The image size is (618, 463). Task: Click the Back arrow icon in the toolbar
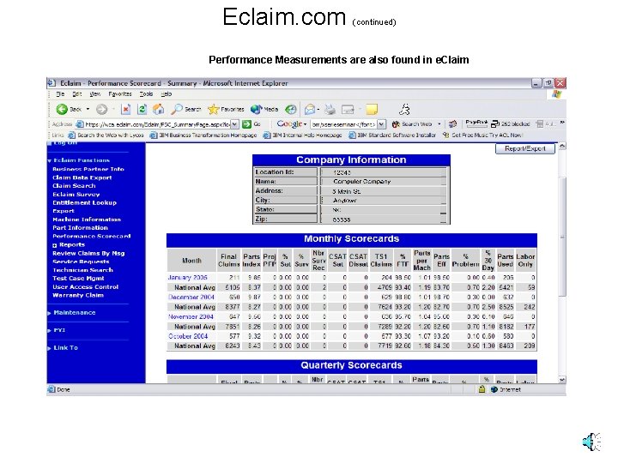62,110
